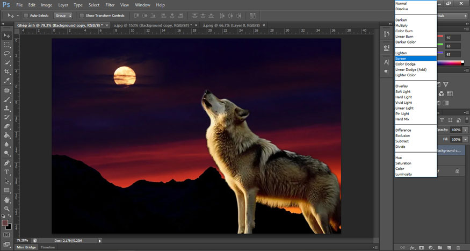Select the Brush tool
470x251 pixels.
[7, 99]
